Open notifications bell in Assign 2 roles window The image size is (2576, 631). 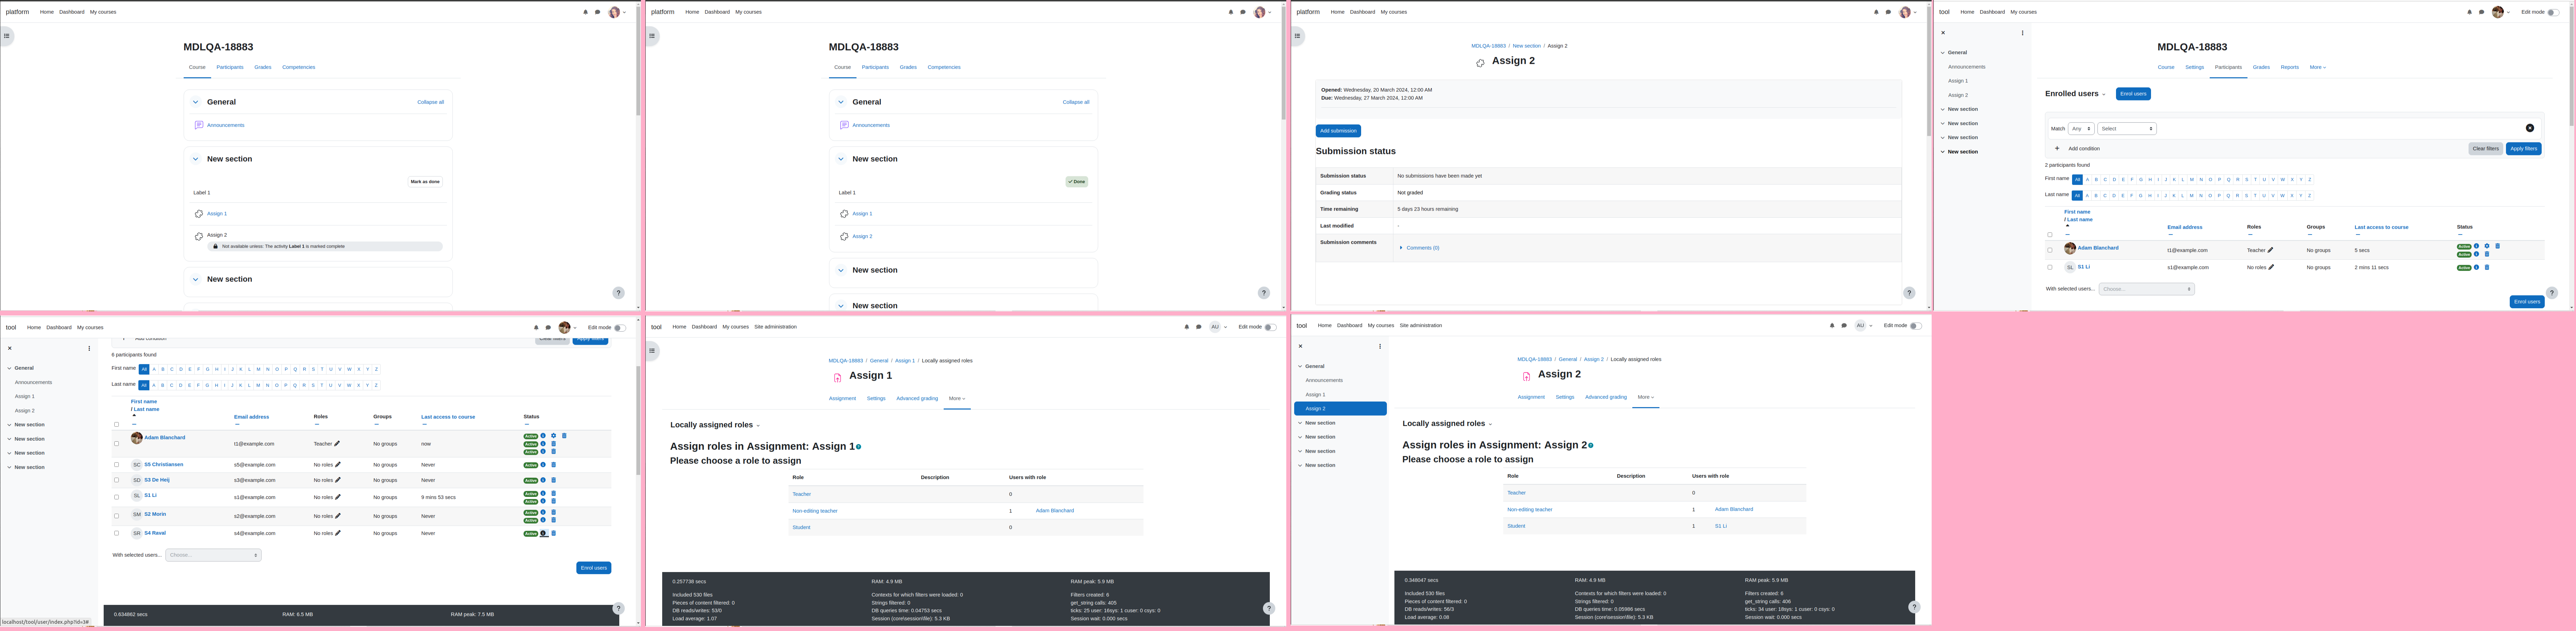pyautogui.click(x=1832, y=325)
